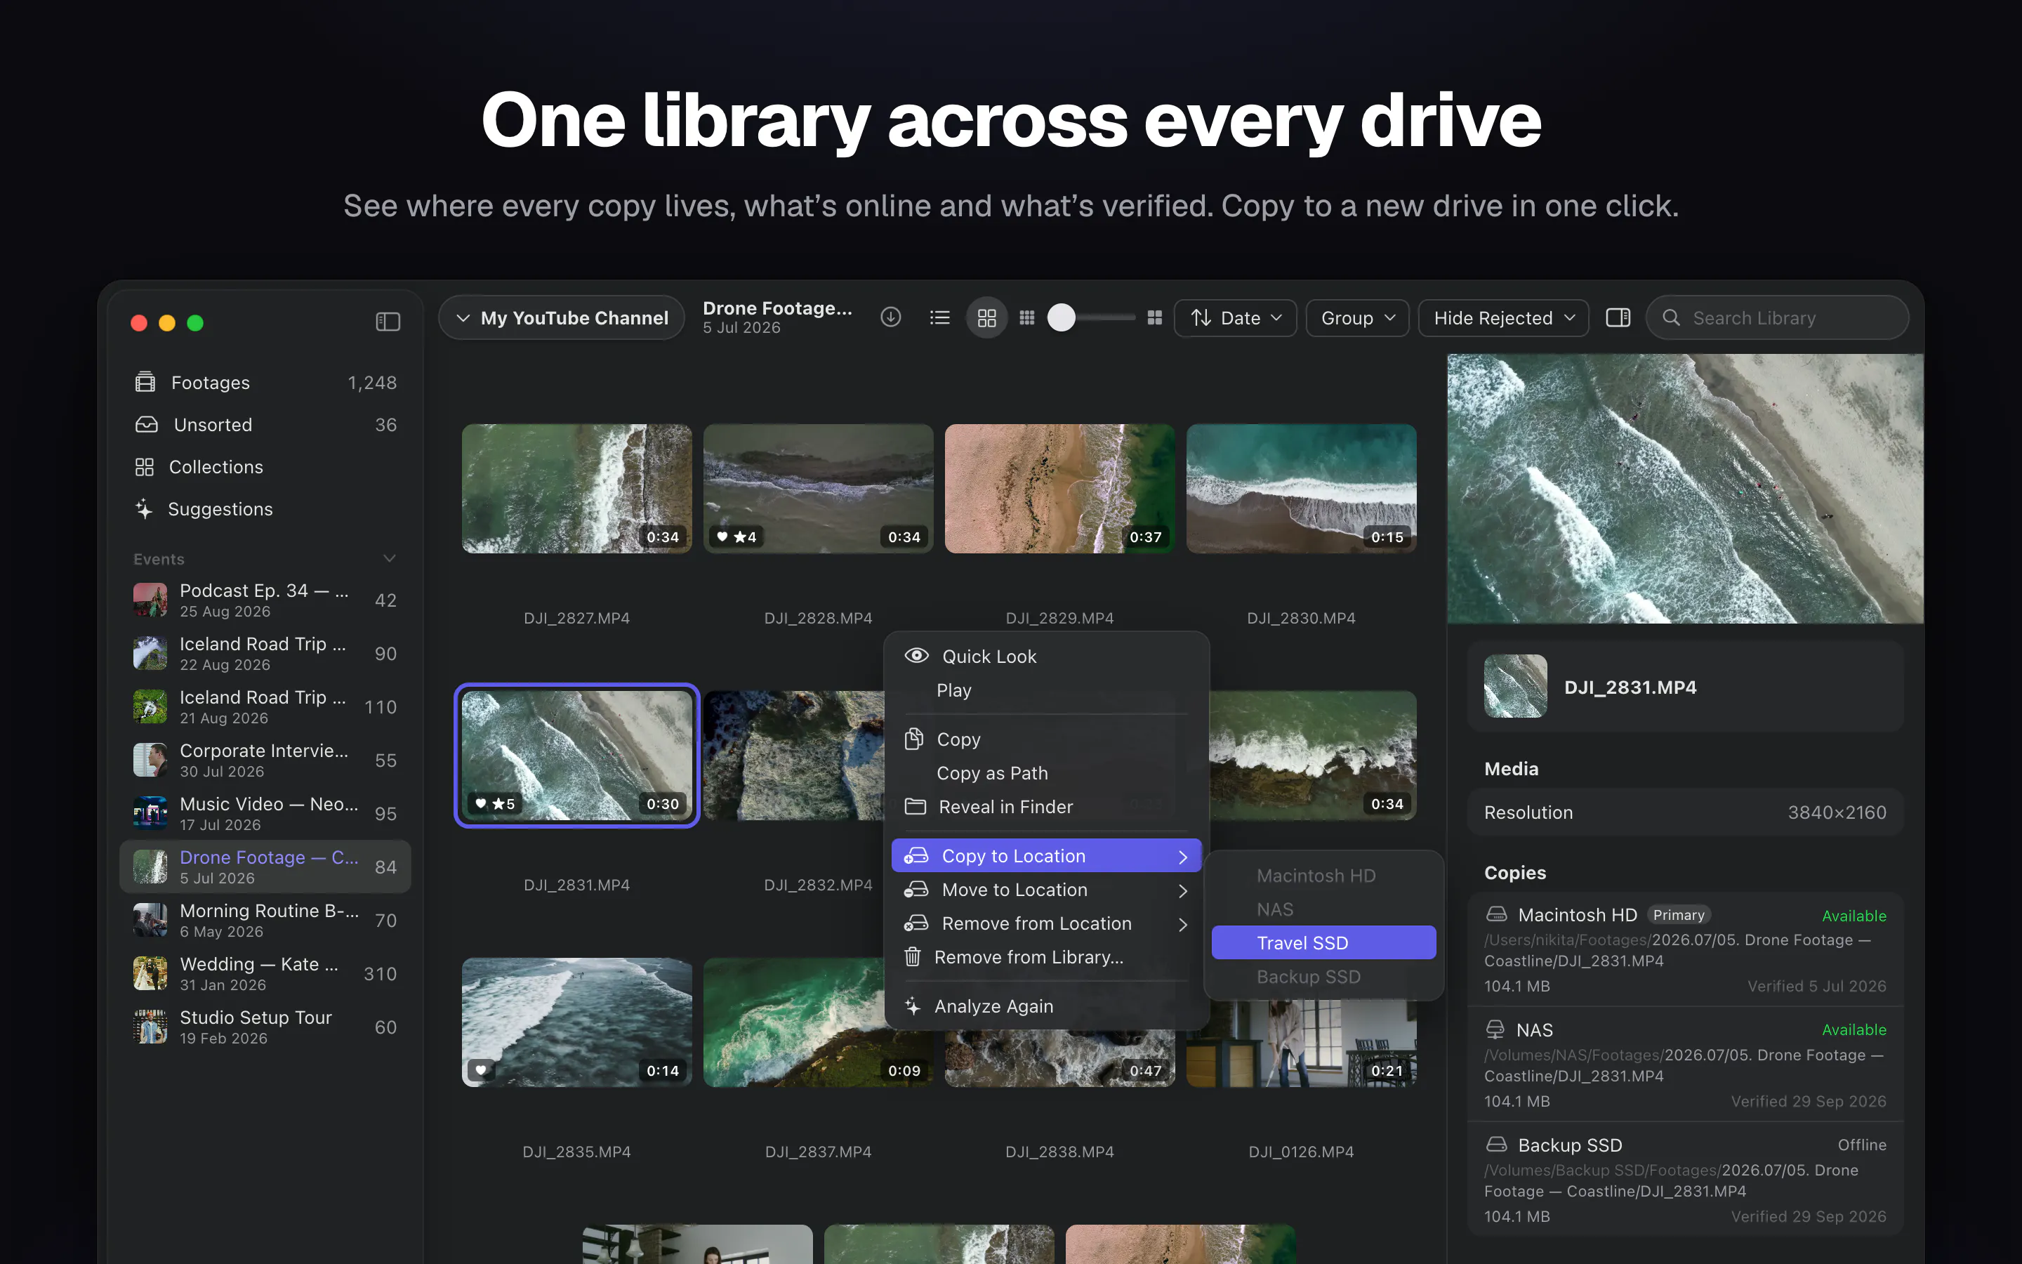Click the Offline status for Backup SSD
This screenshot has height=1264, width=2022.
click(1862, 1145)
